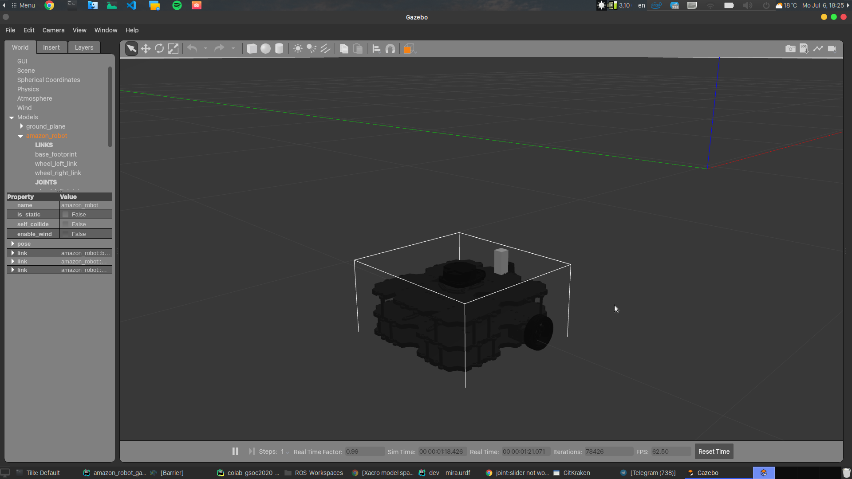Open the data logger with the LOG icon
Screen dimensions: 852x479
click(x=805, y=49)
